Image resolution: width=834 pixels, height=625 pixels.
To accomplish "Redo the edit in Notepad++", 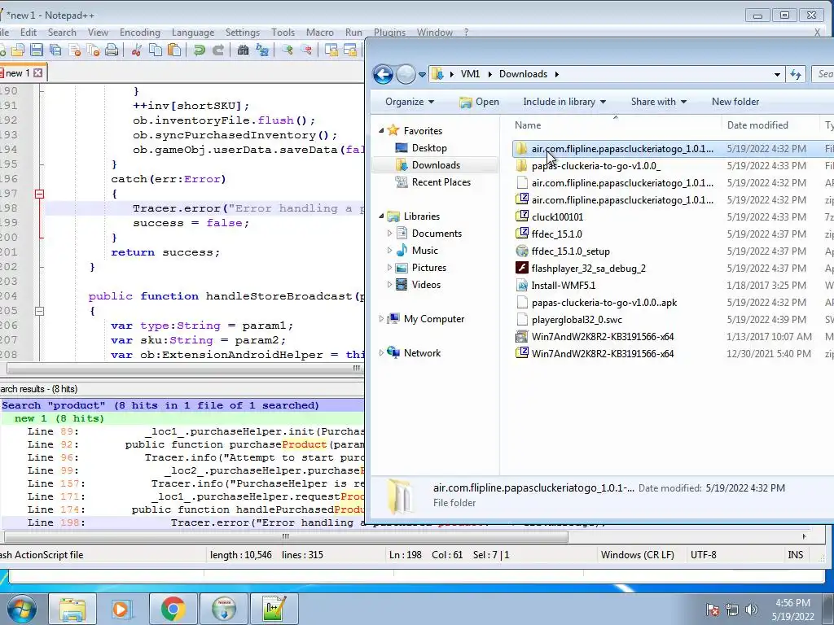I will 218,50.
